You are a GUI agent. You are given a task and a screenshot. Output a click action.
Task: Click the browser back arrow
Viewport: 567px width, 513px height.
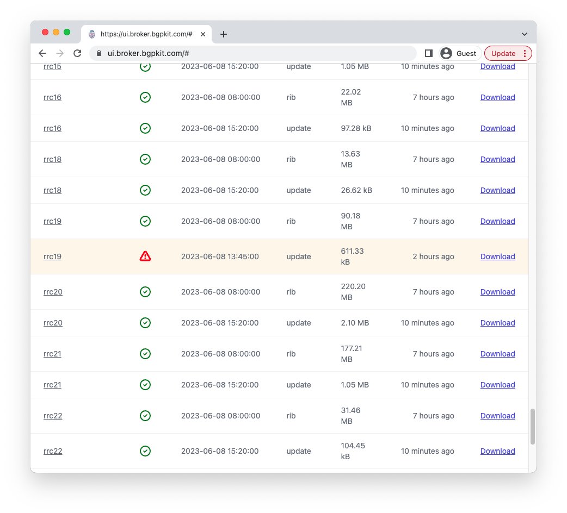coord(42,53)
